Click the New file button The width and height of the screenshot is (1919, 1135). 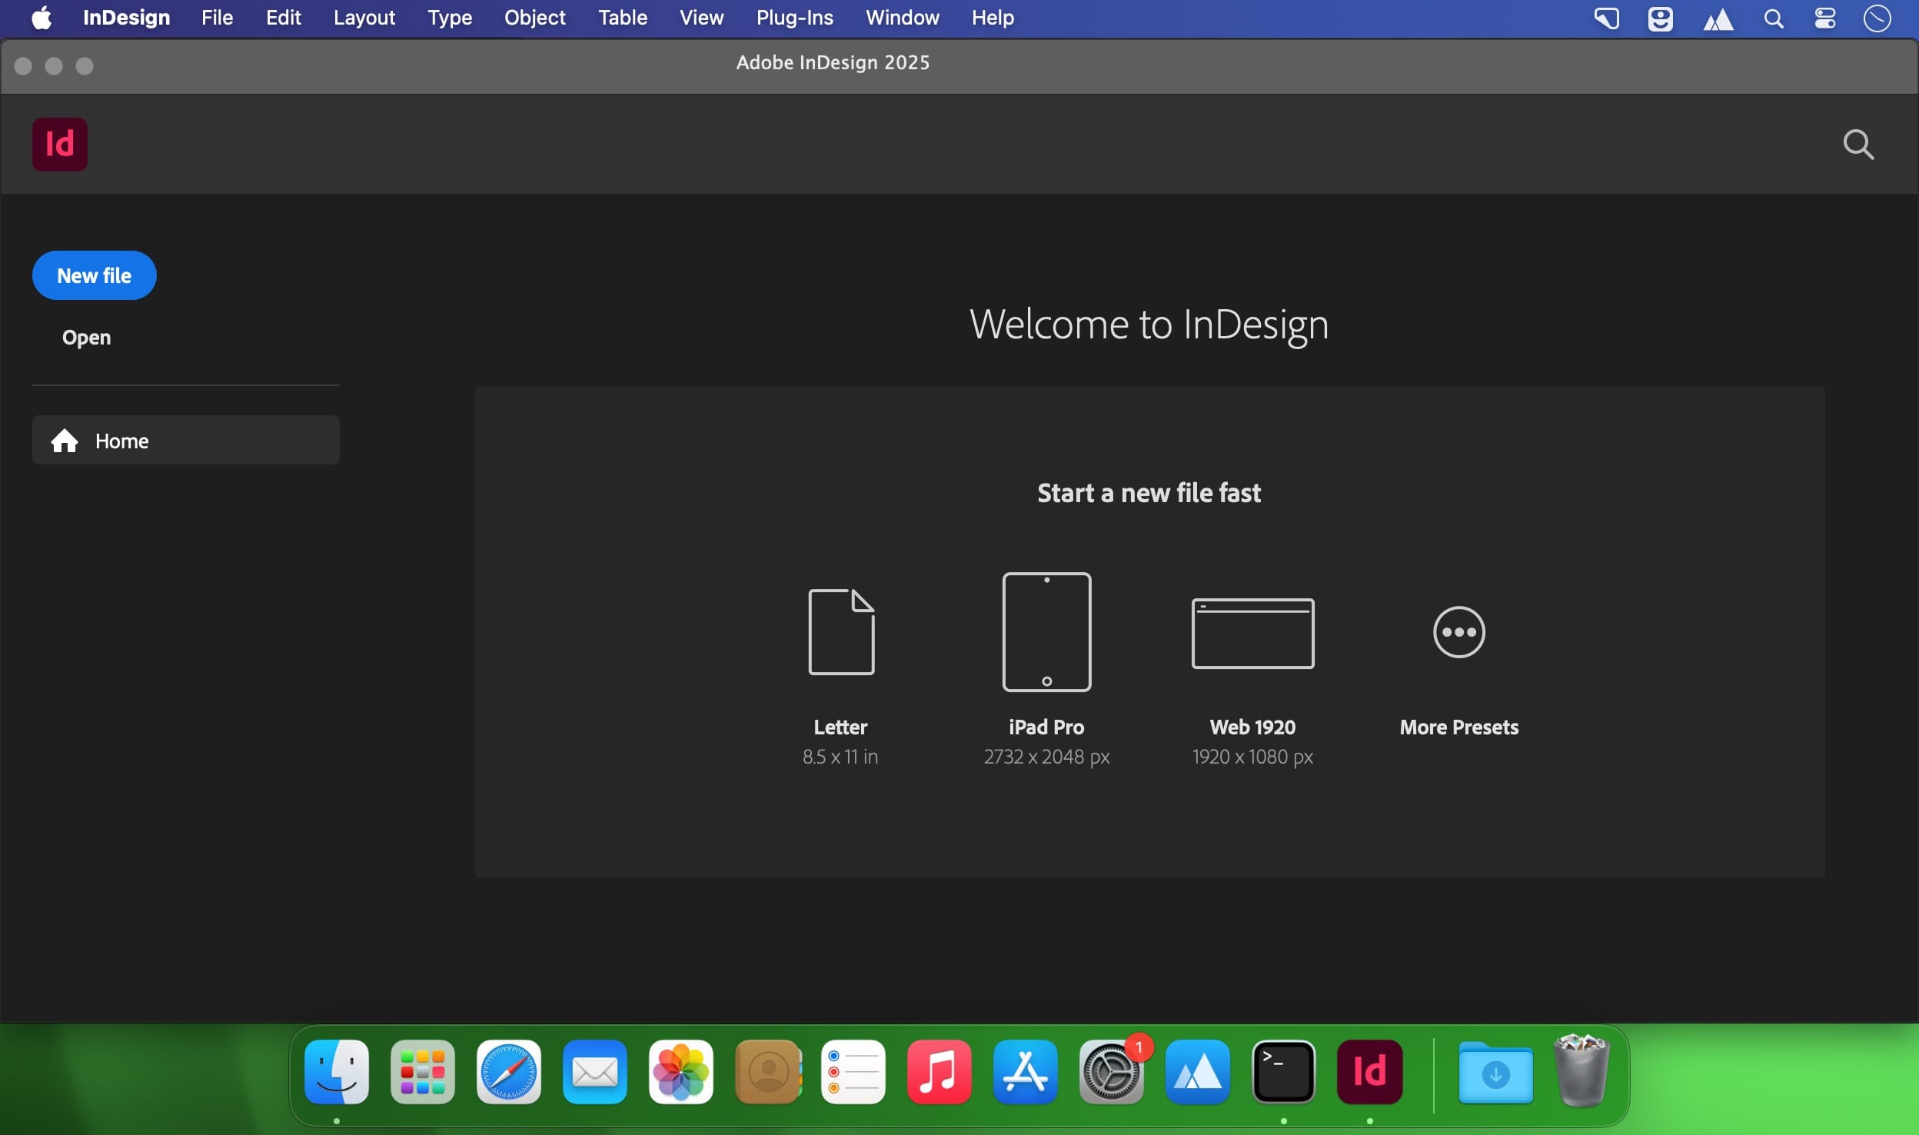(94, 275)
